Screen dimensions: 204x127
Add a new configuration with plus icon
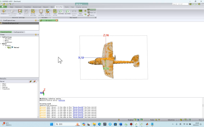(36, 20)
